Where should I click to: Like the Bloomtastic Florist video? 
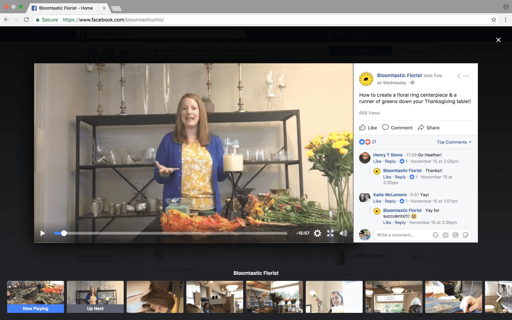368,128
